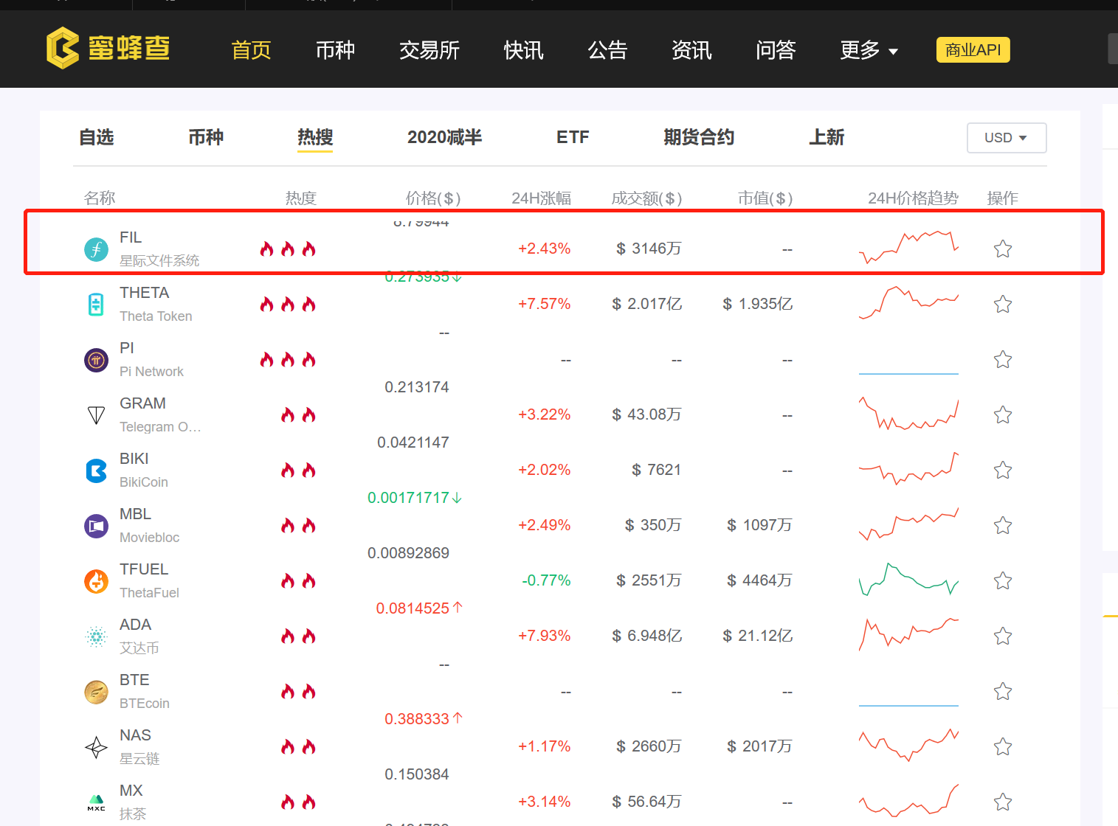The width and height of the screenshot is (1118, 826).
Task: Favorite THETA with its star
Action: click(1002, 304)
